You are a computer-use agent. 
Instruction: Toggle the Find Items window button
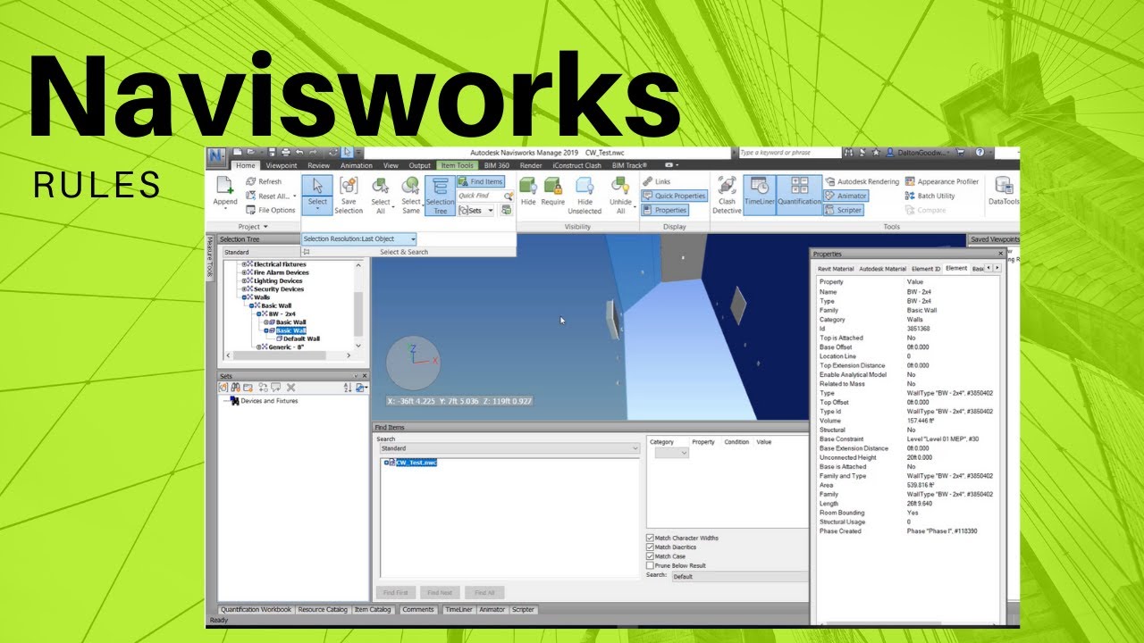click(481, 181)
